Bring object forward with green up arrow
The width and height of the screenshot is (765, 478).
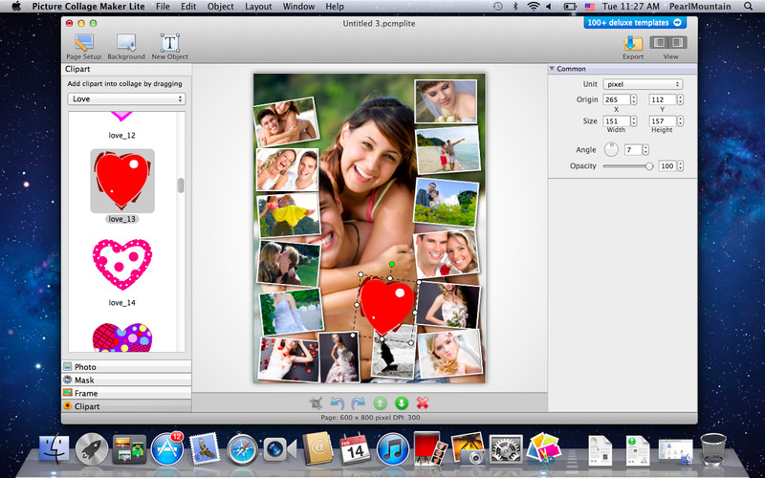(x=380, y=402)
